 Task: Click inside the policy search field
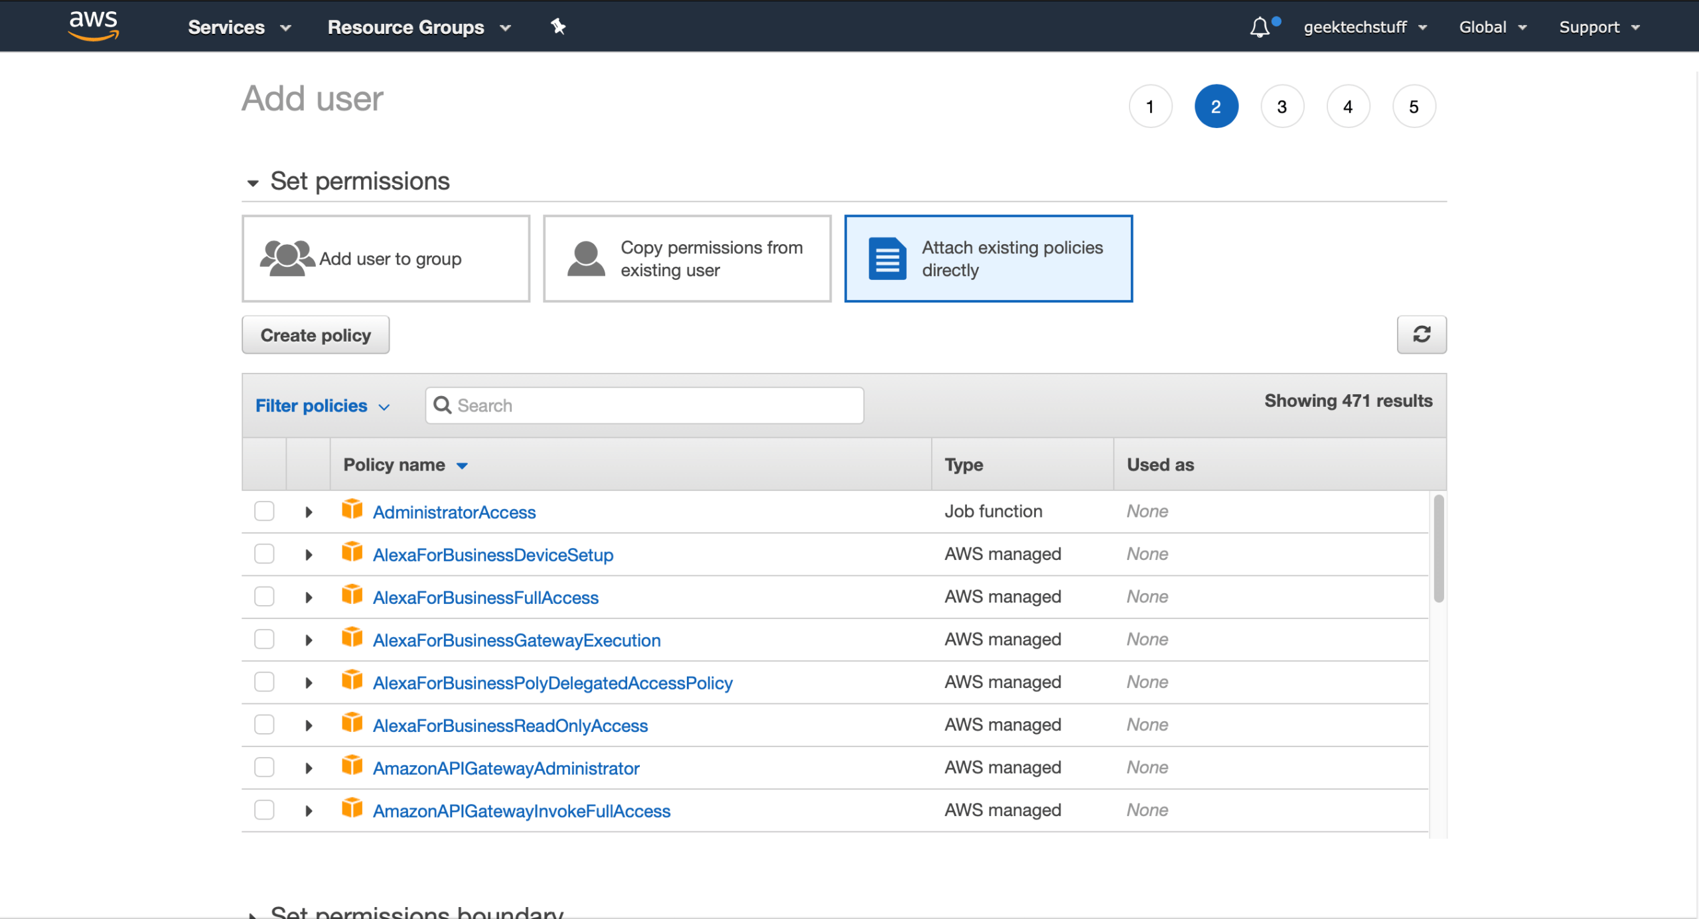tap(644, 405)
